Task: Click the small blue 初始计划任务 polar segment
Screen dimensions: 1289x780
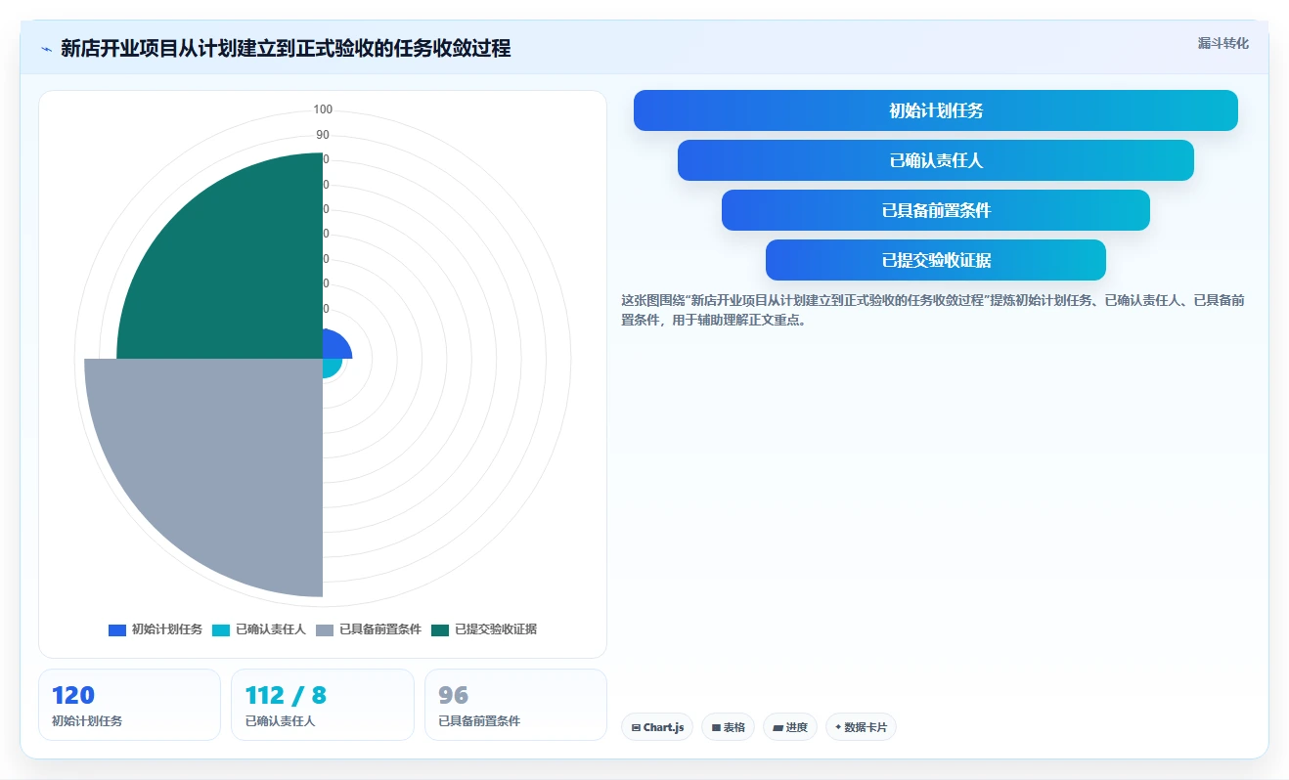Action: pyautogui.click(x=334, y=346)
